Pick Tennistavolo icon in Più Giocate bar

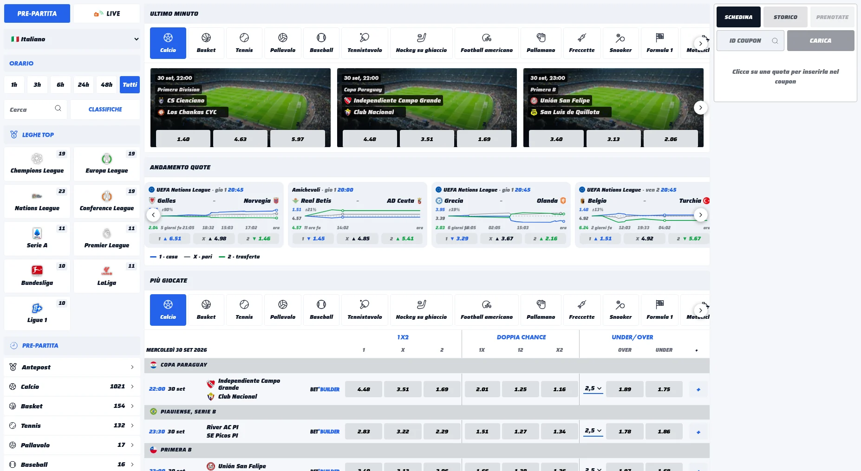(365, 310)
